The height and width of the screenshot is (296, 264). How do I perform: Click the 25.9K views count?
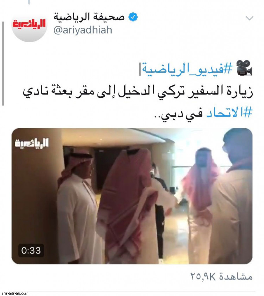[x=203, y=277]
